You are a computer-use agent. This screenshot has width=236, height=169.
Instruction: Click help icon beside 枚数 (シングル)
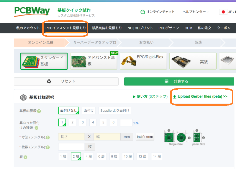(x=48, y=147)
